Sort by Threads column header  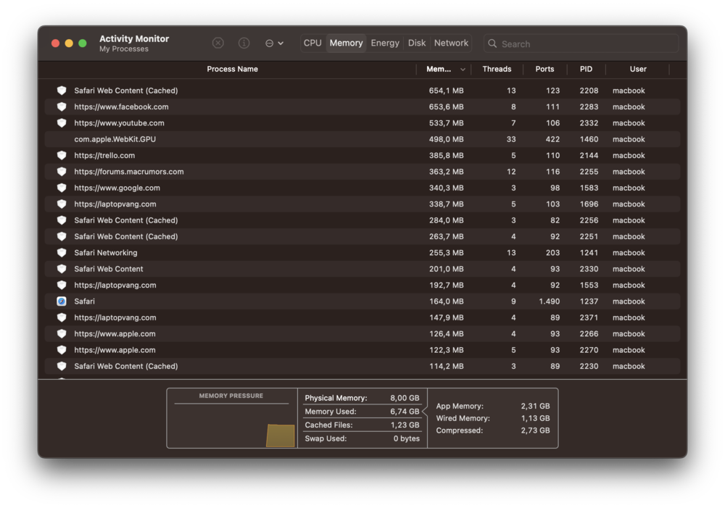tap(497, 69)
